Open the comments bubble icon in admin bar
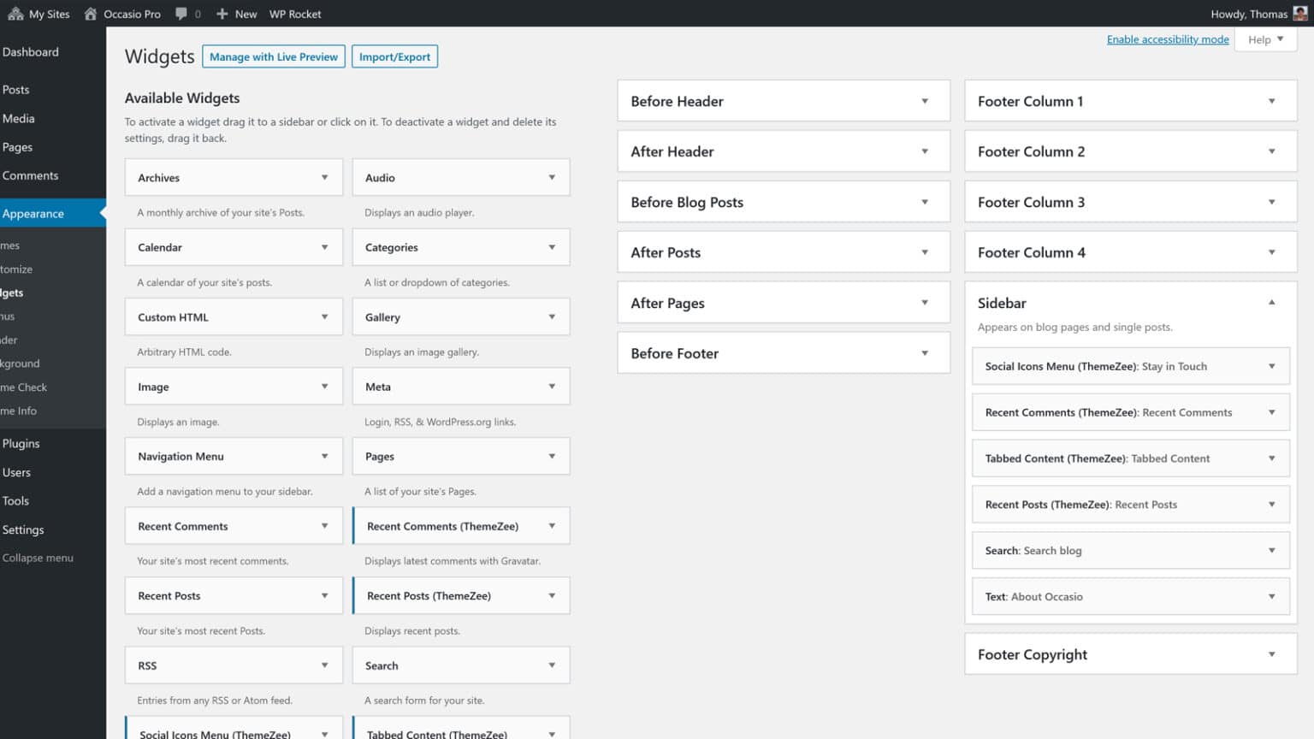Image resolution: width=1314 pixels, height=739 pixels. coord(181,14)
